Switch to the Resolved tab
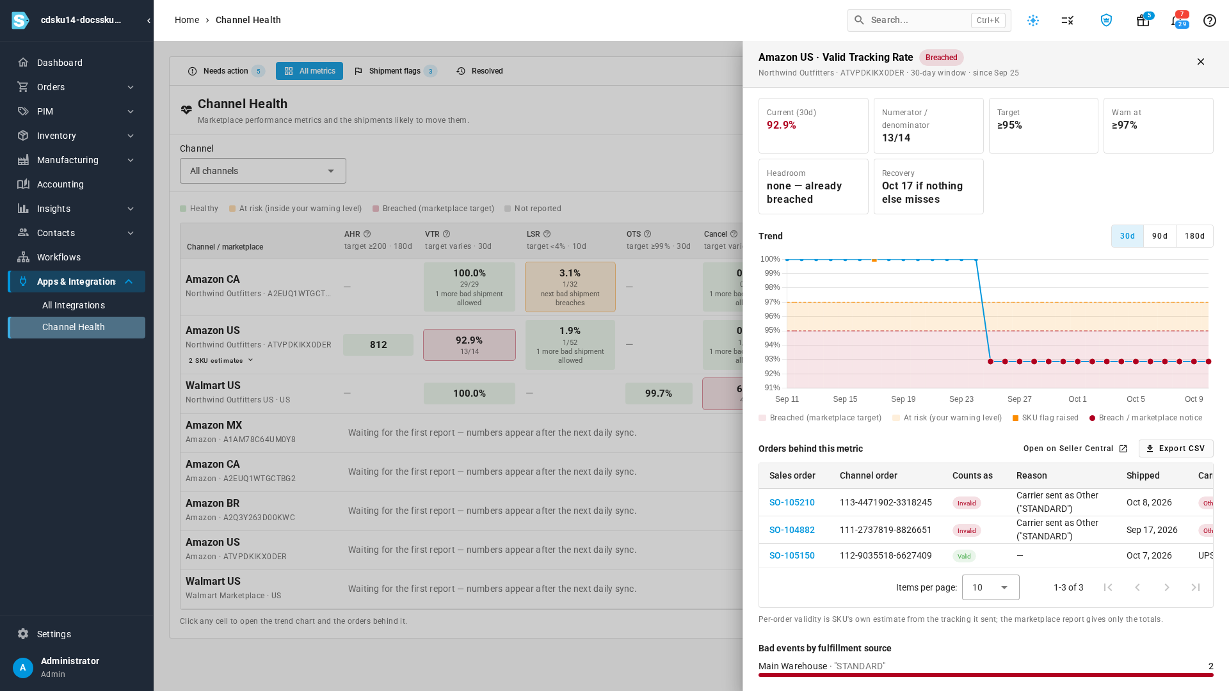 pyautogui.click(x=479, y=71)
